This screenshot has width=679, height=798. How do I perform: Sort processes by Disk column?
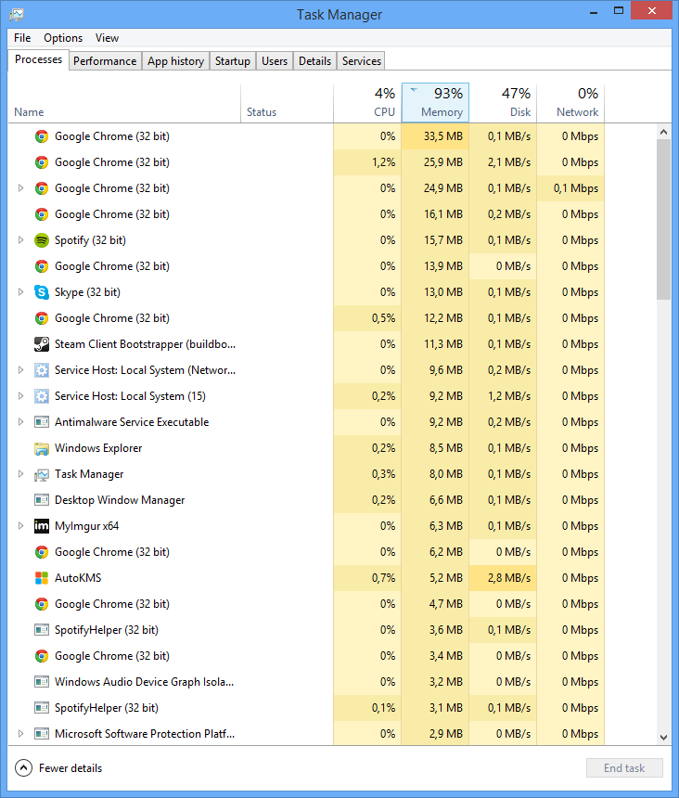click(503, 103)
